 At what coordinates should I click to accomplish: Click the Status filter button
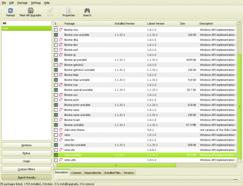pyautogui.click(x=27, y=153)
